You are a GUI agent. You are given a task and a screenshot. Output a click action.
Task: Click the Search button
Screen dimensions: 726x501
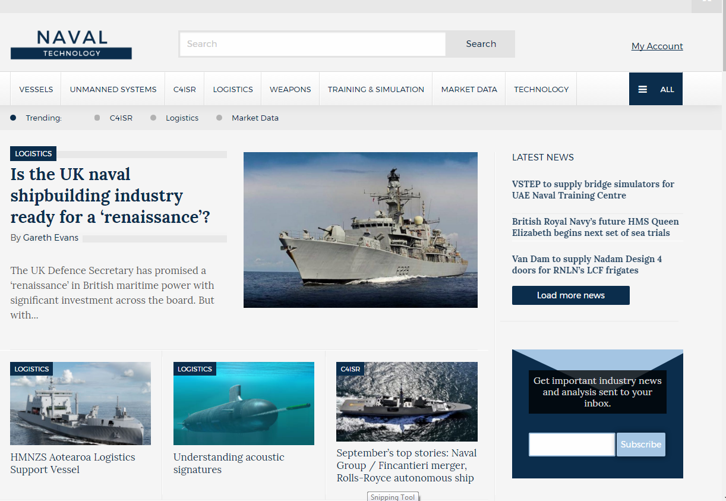(481, 44)
